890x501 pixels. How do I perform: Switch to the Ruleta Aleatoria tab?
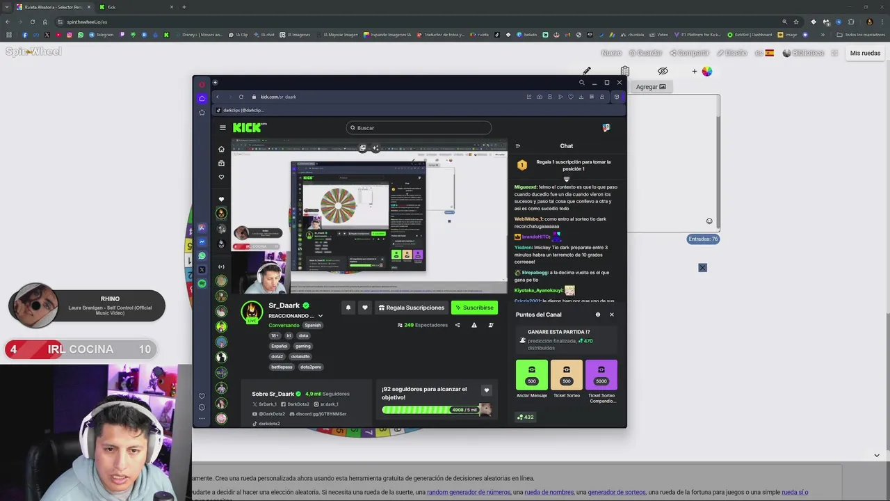(54, 7)
